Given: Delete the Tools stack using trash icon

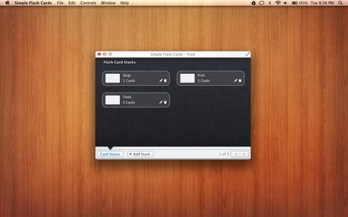Looking at the screenshot, I should tap(165, 102).
